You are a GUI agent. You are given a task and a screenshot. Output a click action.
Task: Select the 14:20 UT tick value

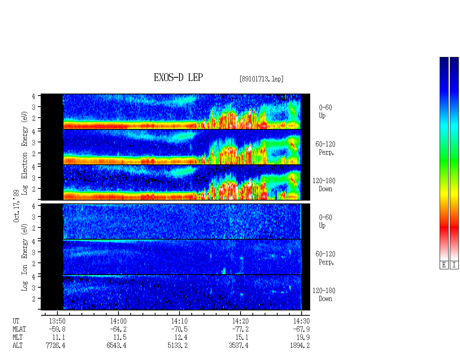[240, 321]
